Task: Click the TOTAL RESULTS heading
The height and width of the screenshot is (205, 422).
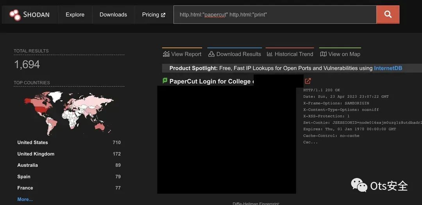Action: (31, 51)
